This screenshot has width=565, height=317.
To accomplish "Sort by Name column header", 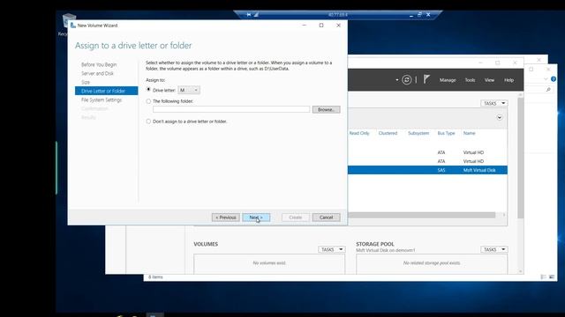I will tap(469, 133).
